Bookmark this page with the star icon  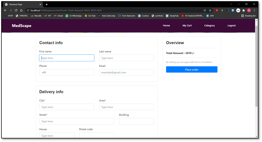210,10
